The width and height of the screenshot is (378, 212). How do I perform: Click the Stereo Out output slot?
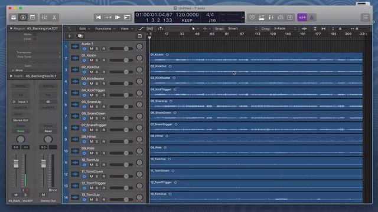point(21,120)
